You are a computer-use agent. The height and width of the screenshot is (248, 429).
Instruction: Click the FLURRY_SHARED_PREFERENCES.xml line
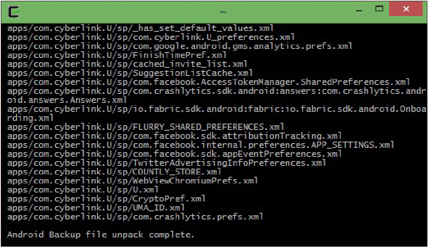[x=146, y=127]
